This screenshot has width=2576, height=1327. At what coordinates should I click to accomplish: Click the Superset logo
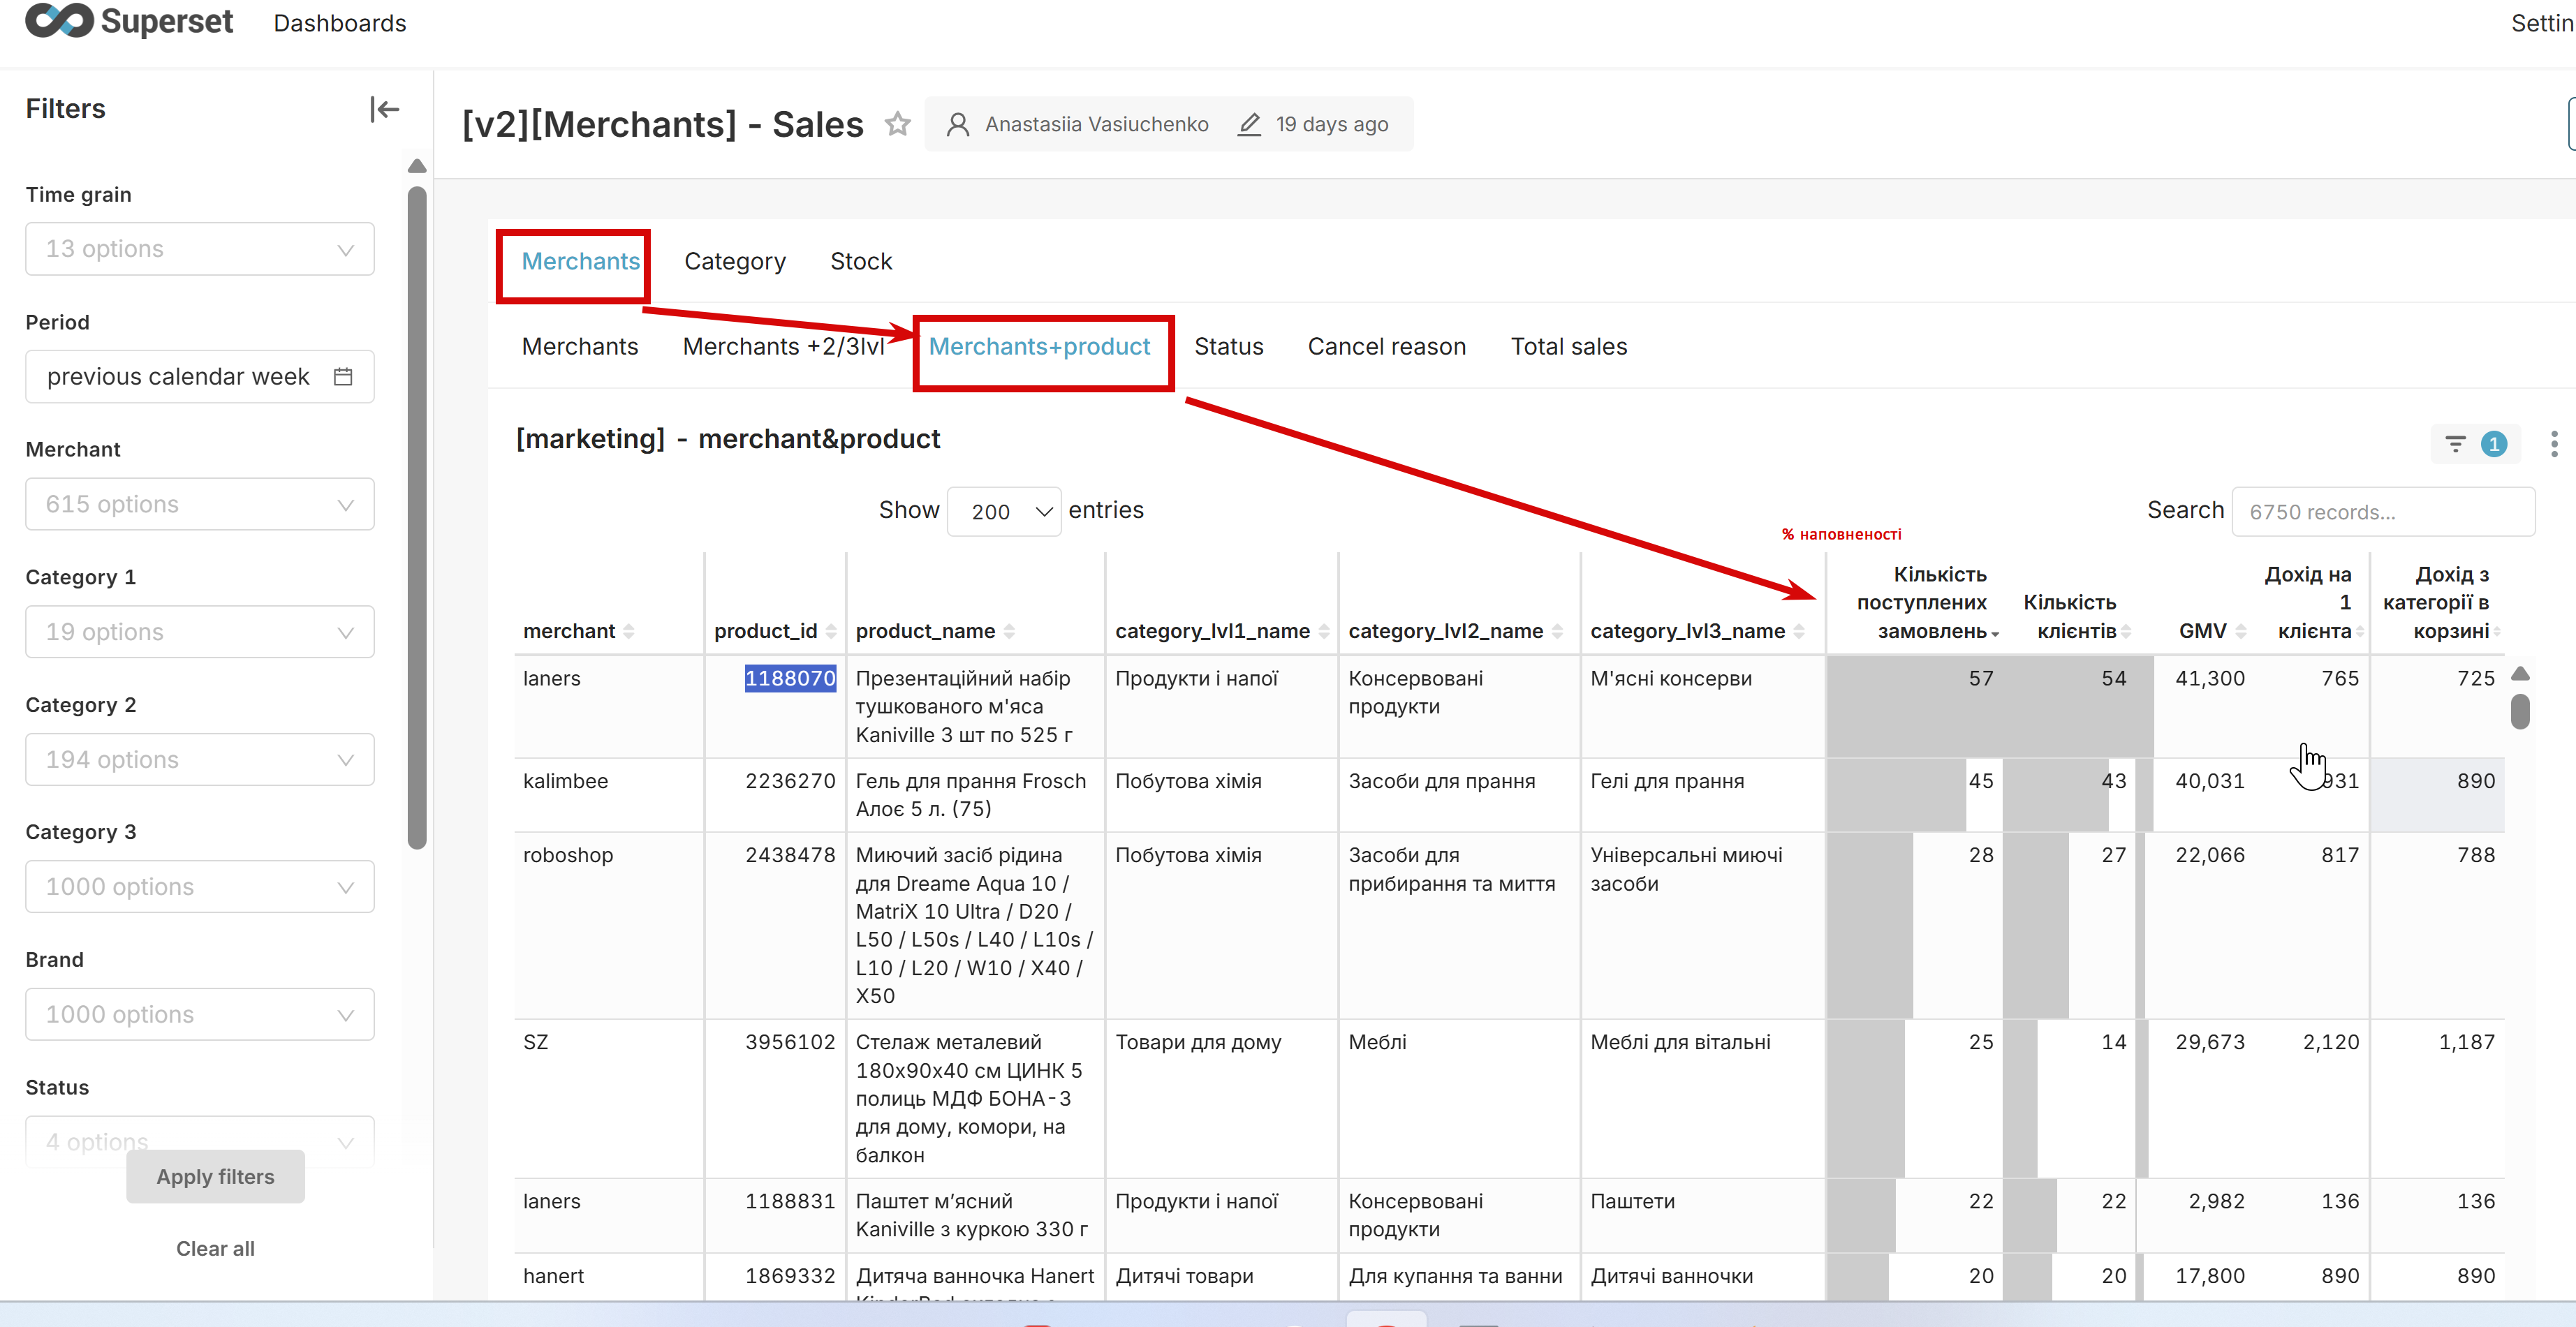129,21
